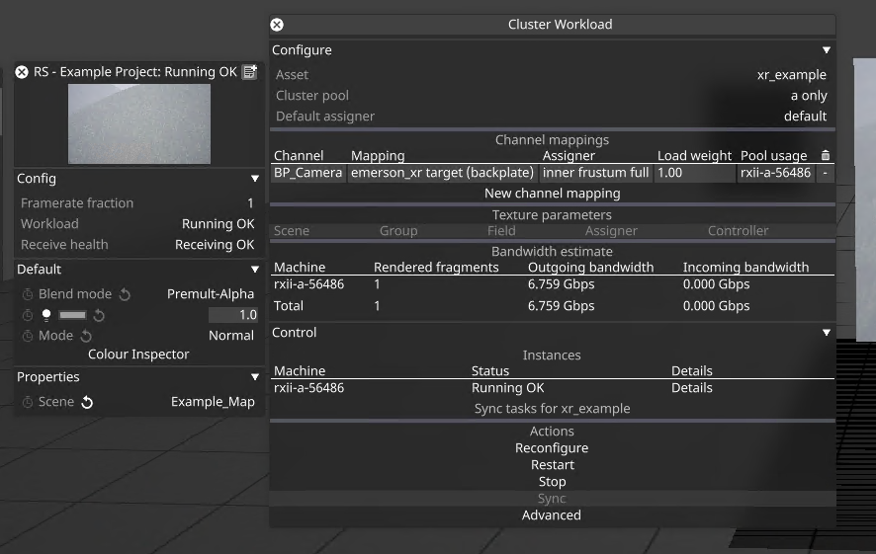The height and width of the screenshot is (554, 876).
Task: Click Reconfigure under Actions
Action: coord(552,448)
